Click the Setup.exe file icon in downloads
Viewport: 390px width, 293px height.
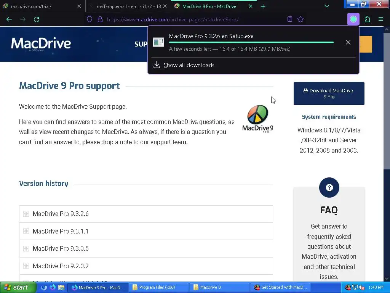pos(158,42)
